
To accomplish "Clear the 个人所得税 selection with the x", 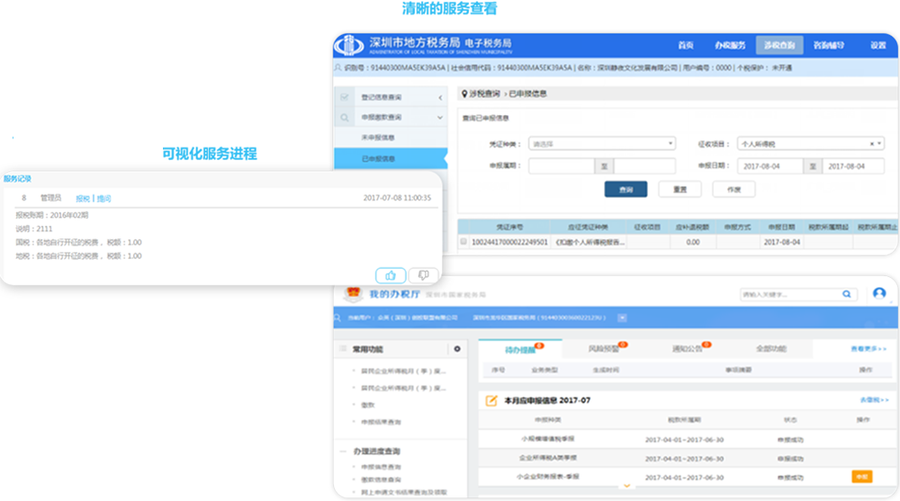I will coord(871,144).
